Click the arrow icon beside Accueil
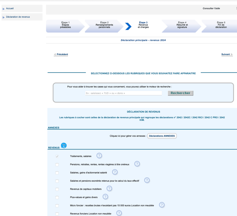This screenshot has width=237, height=216. [x=4, y=9]
